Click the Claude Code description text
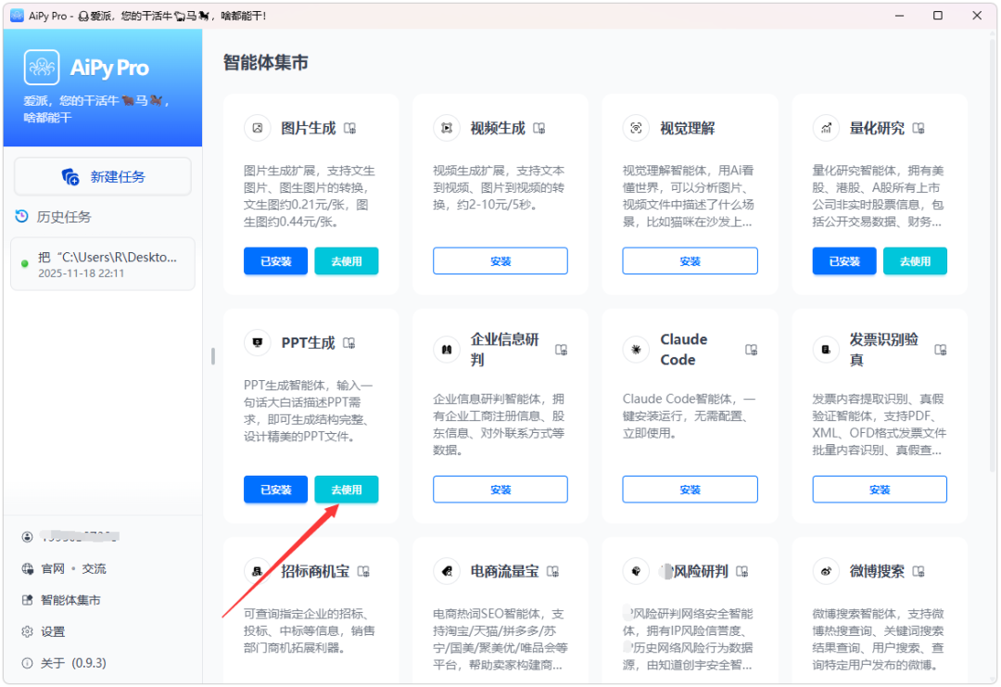 [x=690, y=416]
